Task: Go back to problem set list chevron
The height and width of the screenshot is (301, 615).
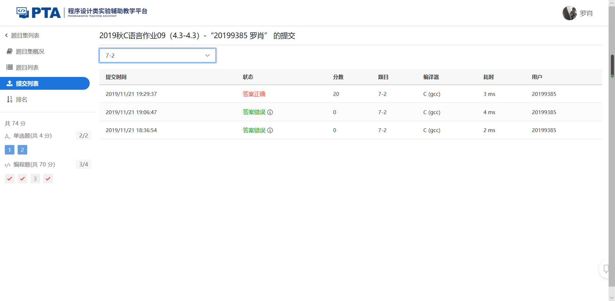Action: 6,35
